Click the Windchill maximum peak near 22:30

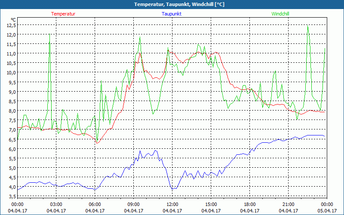coord(308,26)
